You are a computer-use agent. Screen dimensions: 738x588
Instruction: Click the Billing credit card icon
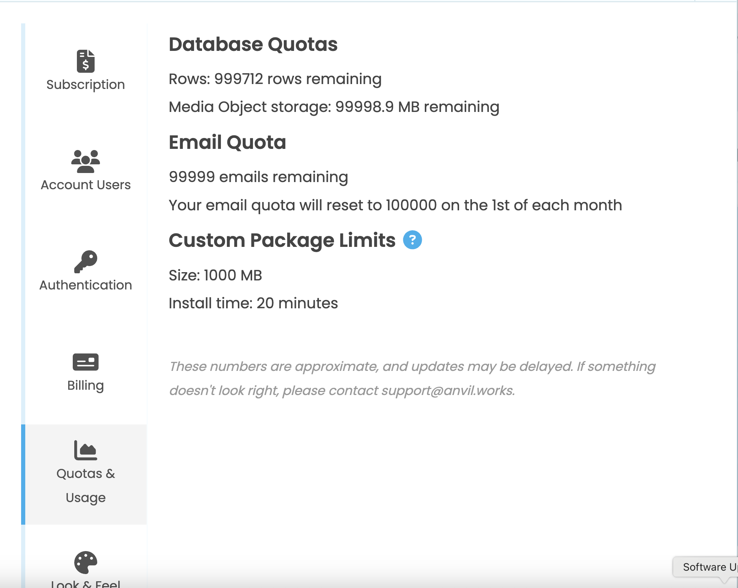[85, 362]
